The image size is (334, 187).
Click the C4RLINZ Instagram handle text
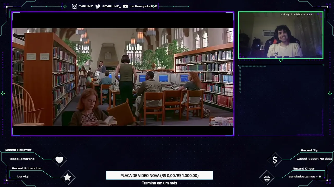86,6
